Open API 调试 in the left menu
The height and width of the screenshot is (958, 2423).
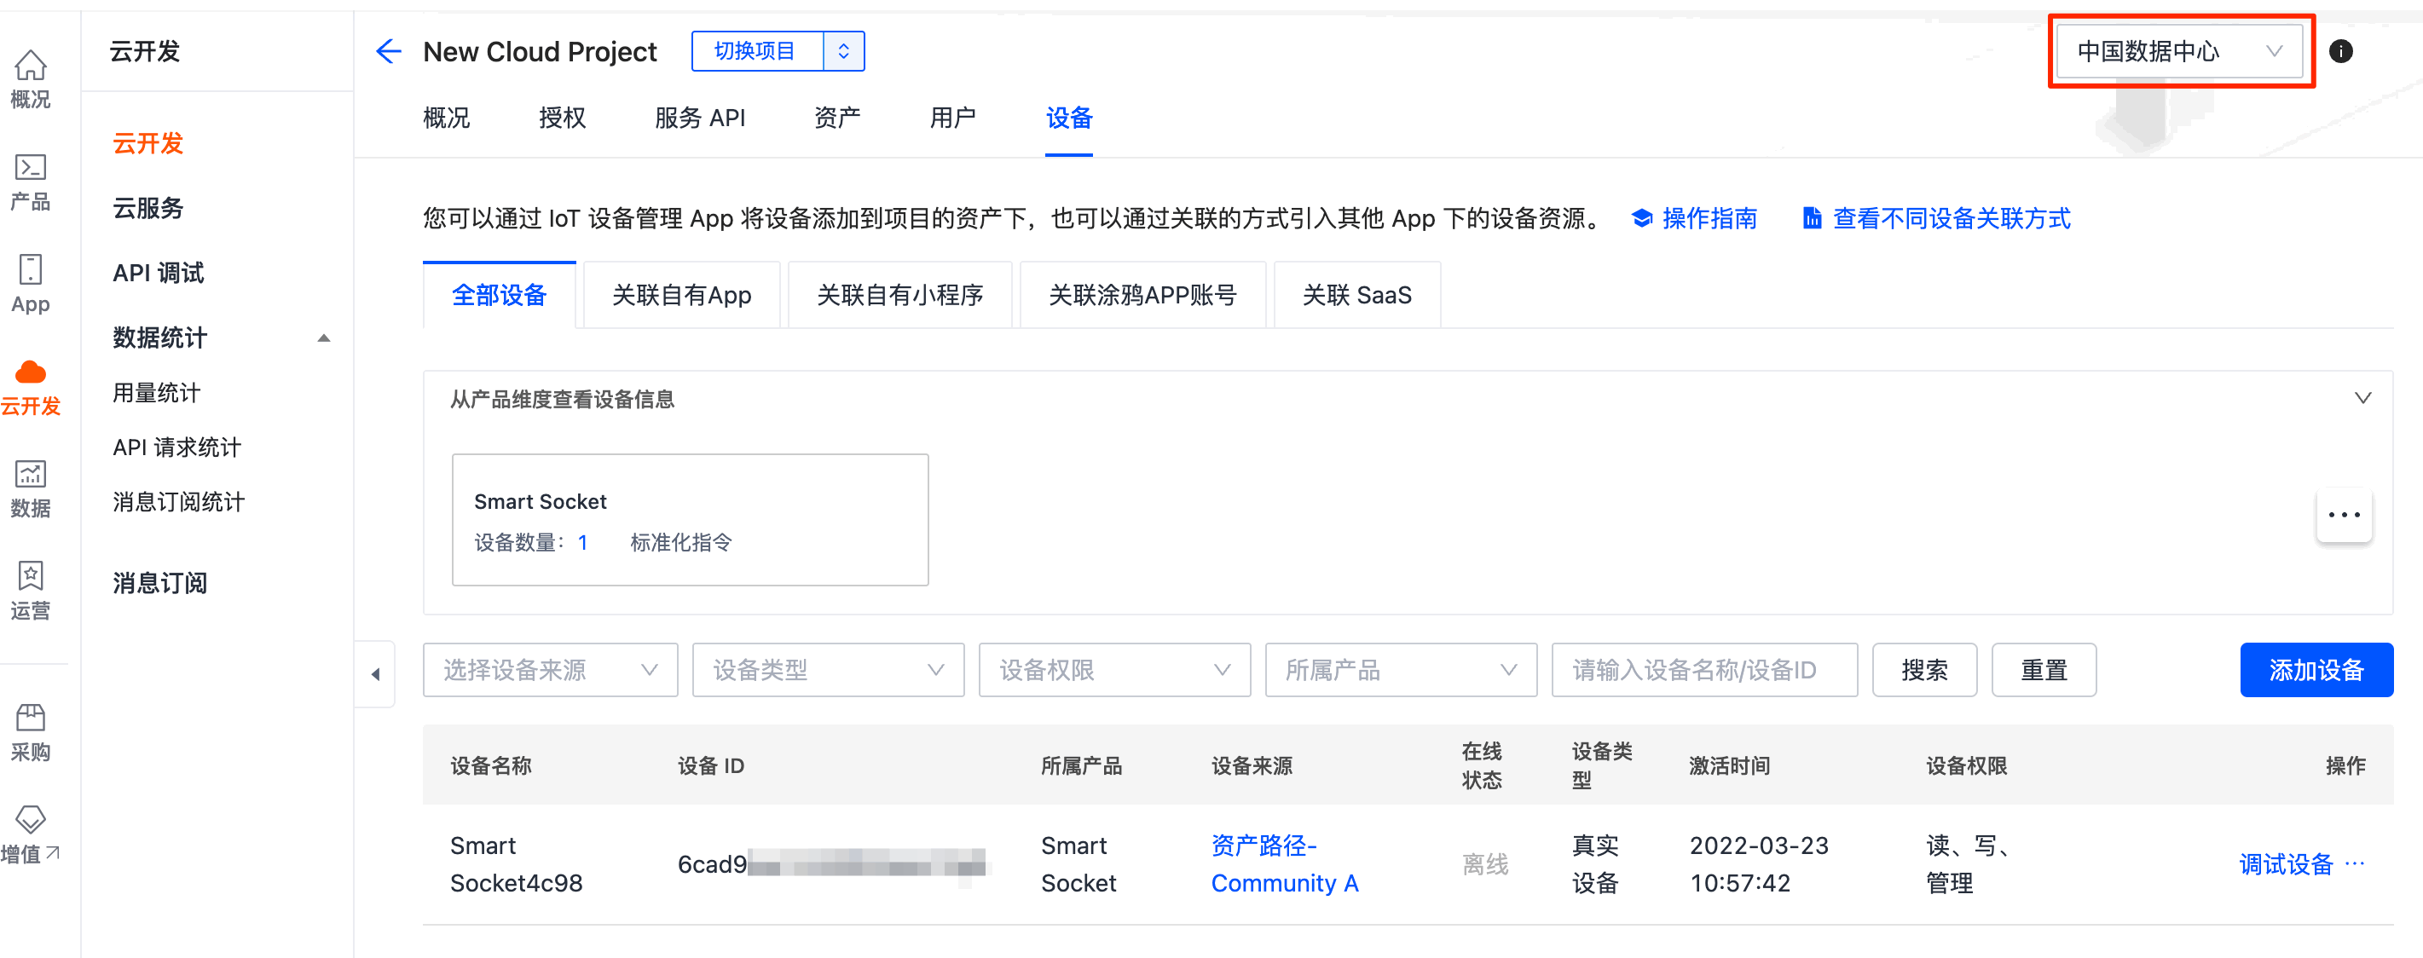click(158, 273)
